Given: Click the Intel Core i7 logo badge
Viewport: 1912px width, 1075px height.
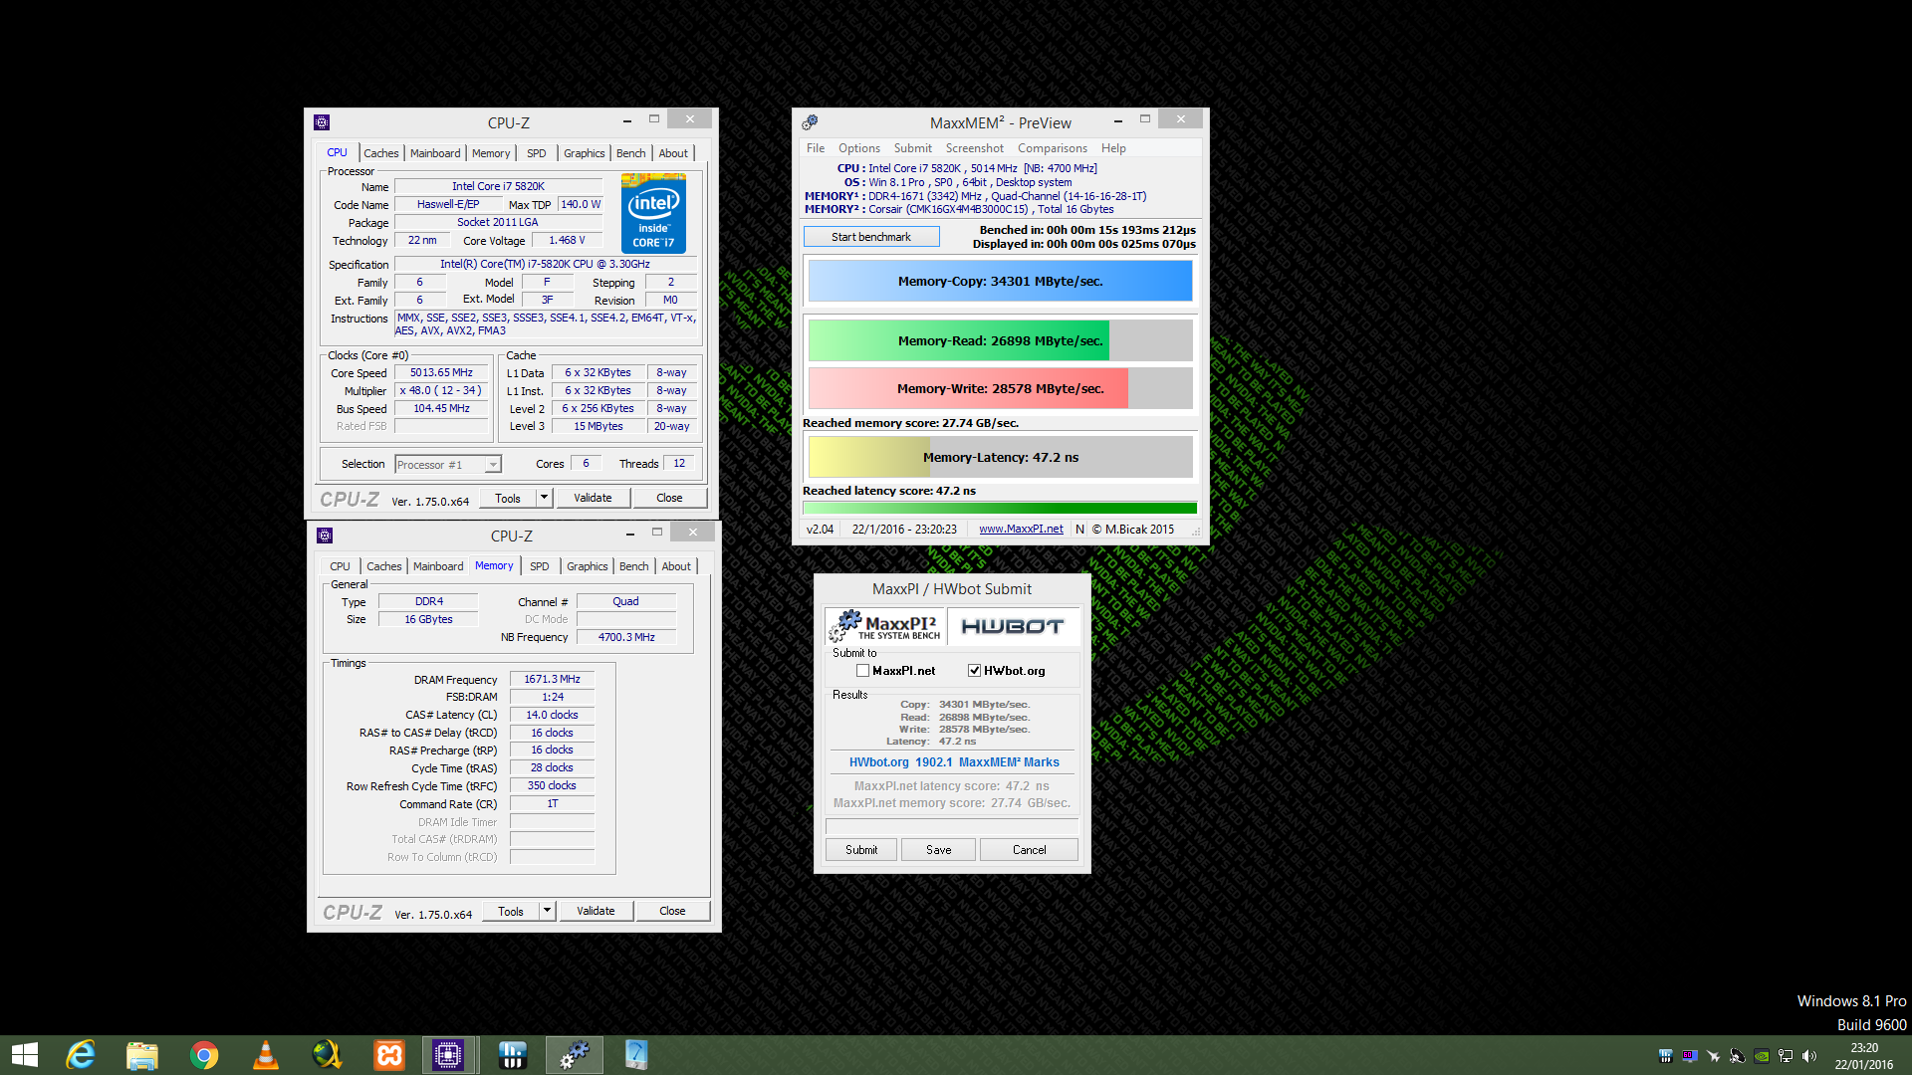Looking at the screenshot, I should pos(653,213).
